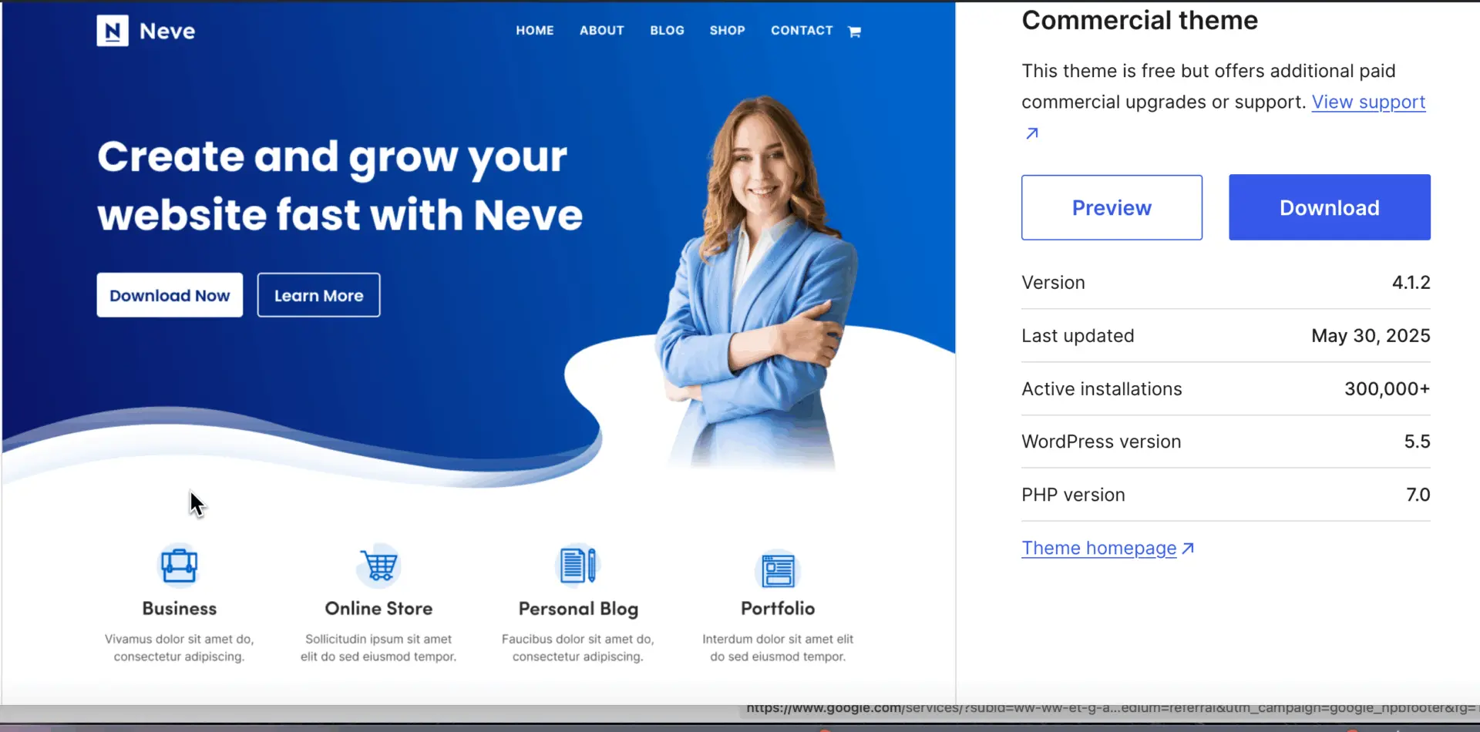Click the arrow icon beside Theme homepage

1189,548
